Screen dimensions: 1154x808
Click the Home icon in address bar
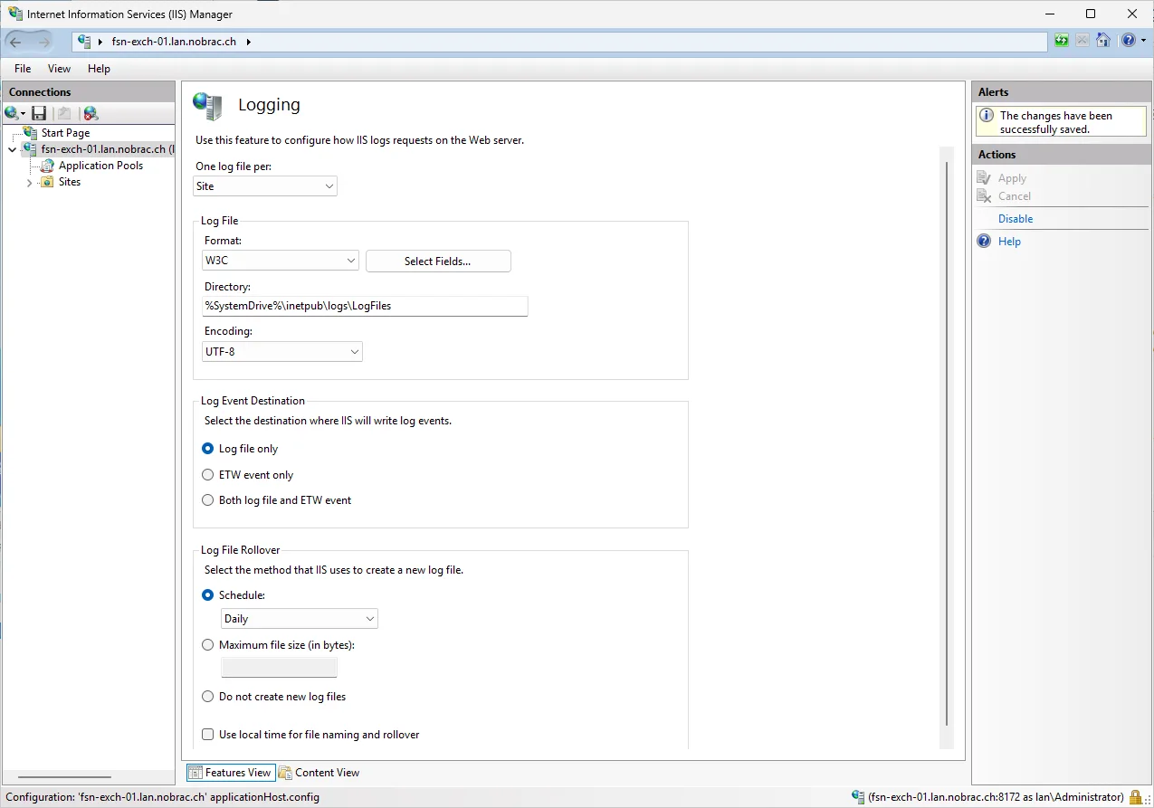pos(1102,41)
